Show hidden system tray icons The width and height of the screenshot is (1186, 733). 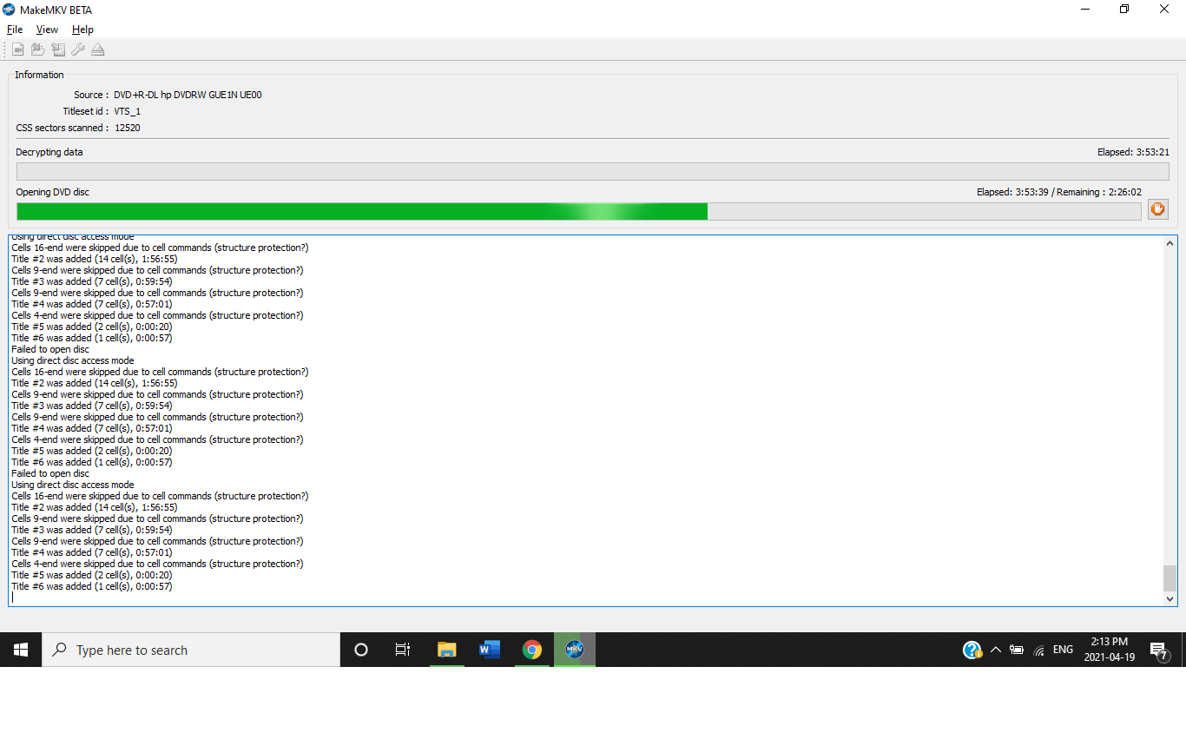996,650
